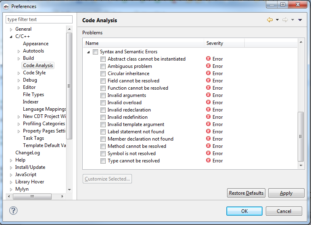Click error icon beside Ambiguous problem
The width and height of the screenshot is (311, 225).
tap(208, 66)
